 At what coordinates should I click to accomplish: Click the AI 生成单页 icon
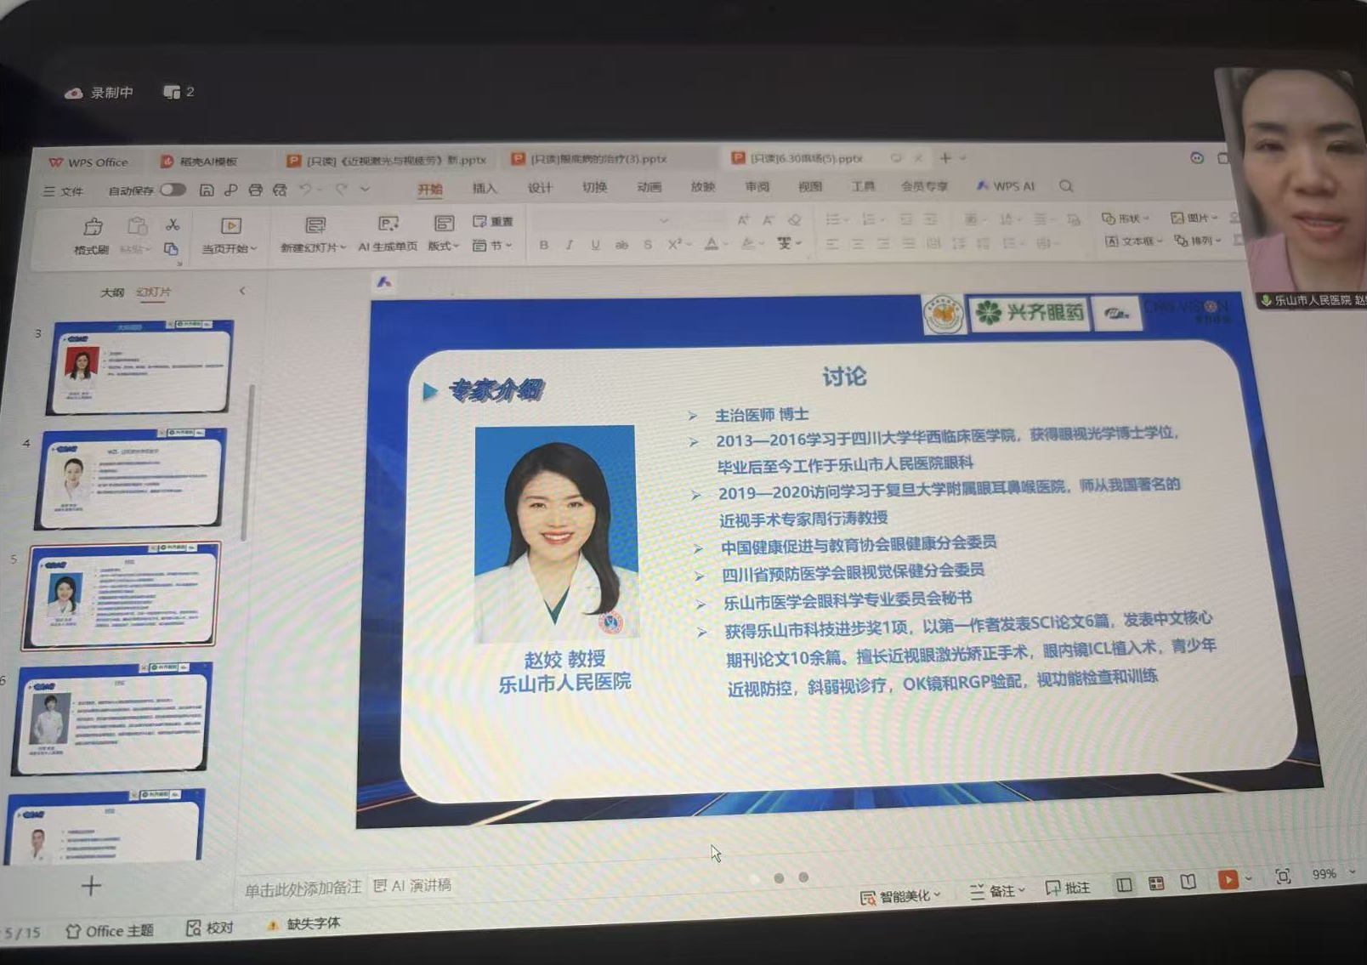click(389, 224)
